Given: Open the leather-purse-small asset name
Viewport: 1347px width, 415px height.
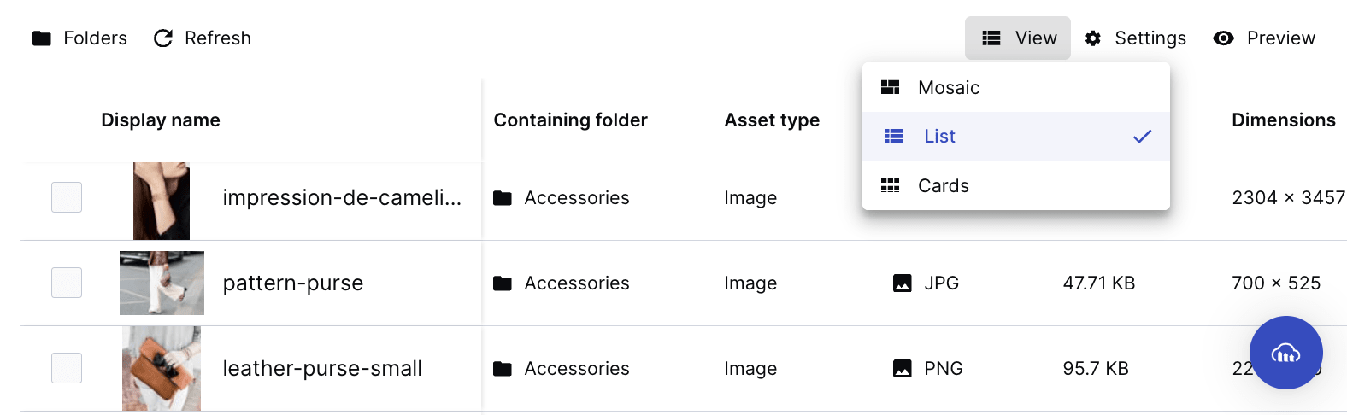Looking at the screenshot, I should coord(322,368).
